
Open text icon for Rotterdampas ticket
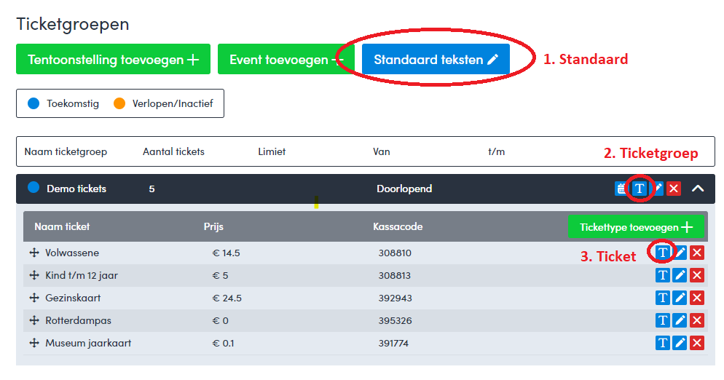[662, 320]
